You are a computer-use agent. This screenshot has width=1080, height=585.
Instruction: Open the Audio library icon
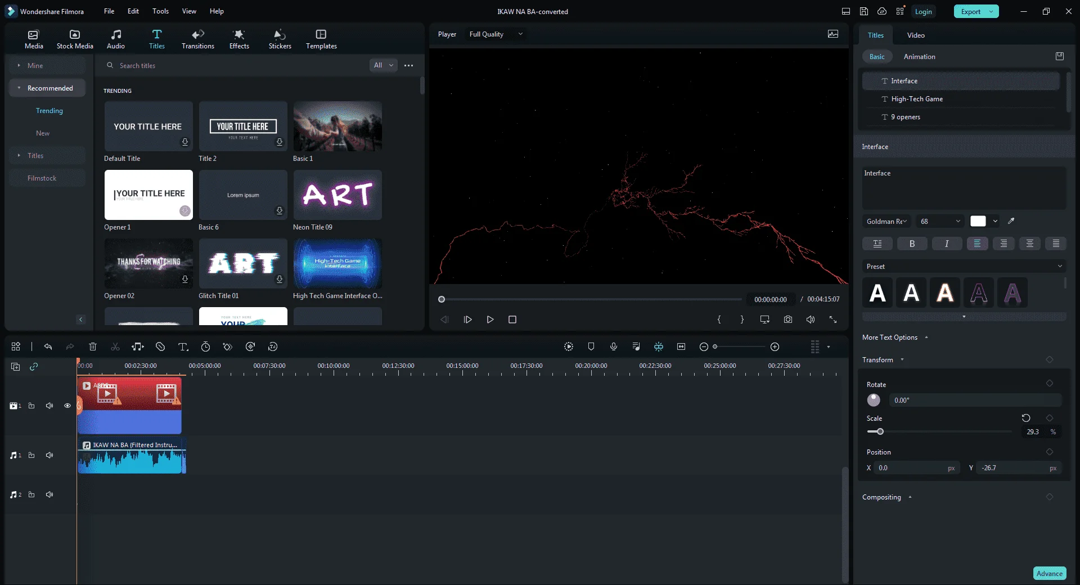[x=116, y=39]
